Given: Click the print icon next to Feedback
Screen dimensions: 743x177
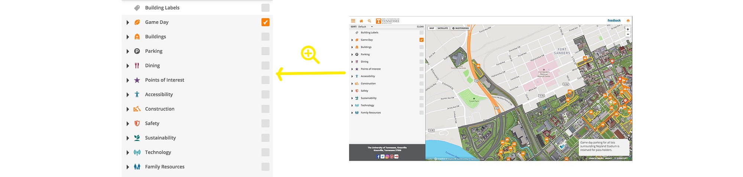Looking at the screenshot, I should click(x=628, y=21).
